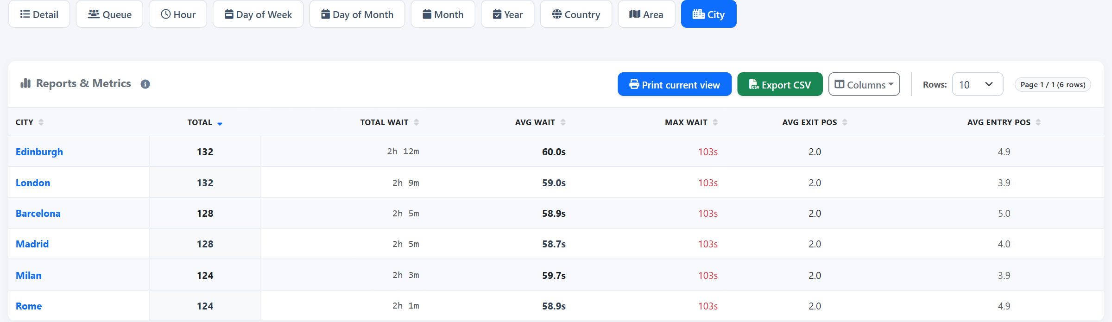
Task: Open the Milan city link
Action: tap(29, 276)
